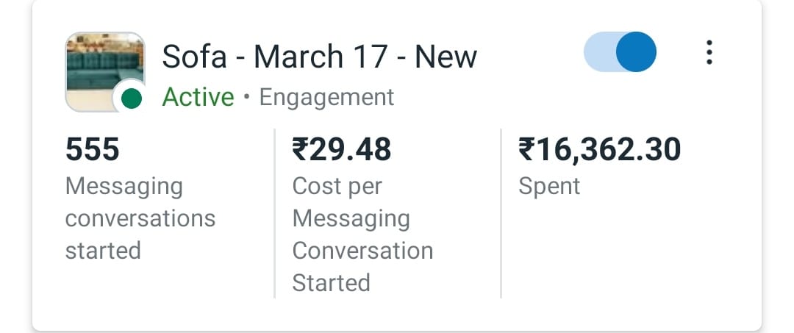This screenshot has width=794, height=333.
Task: Tap the Messaging conversations started label
Action: point(140,218)
